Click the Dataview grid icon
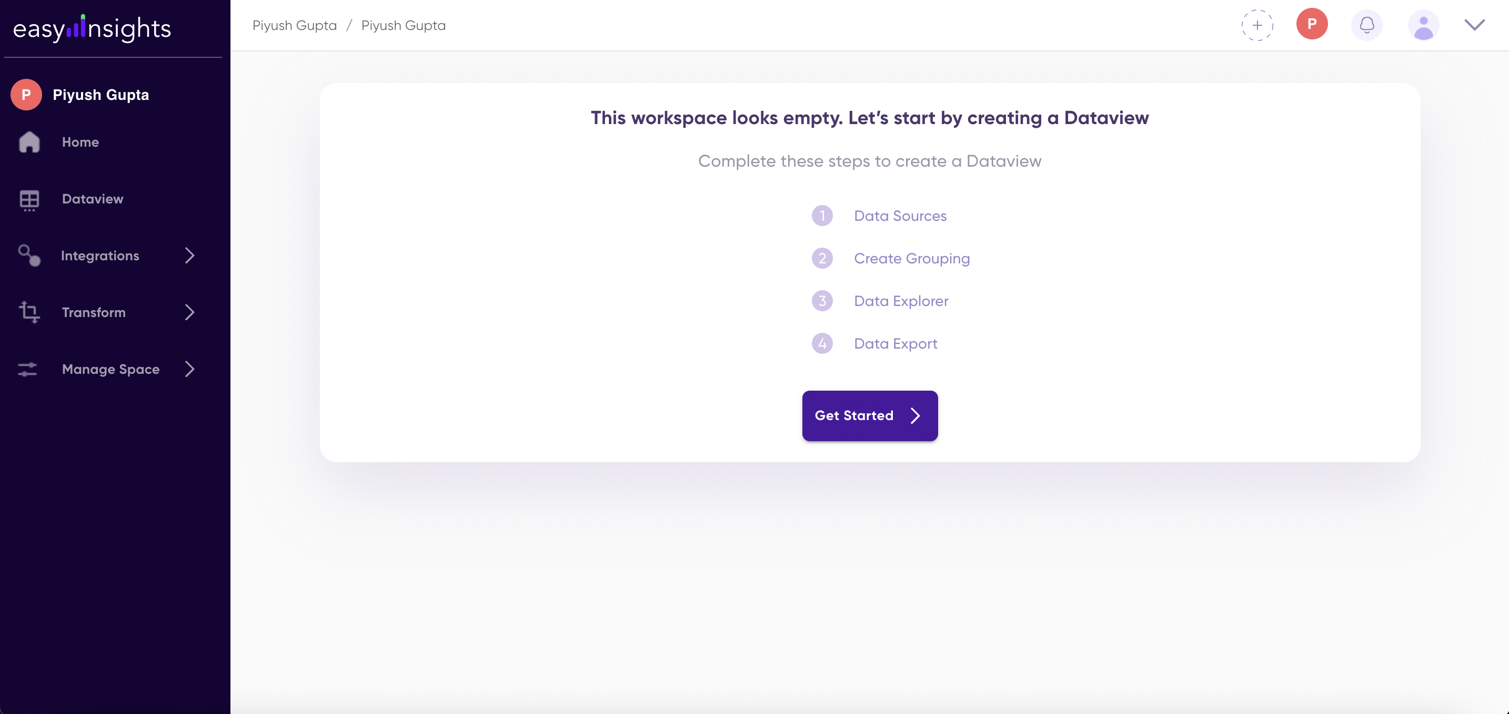This screenshot has width=1509, height=714. click(29, 199)
